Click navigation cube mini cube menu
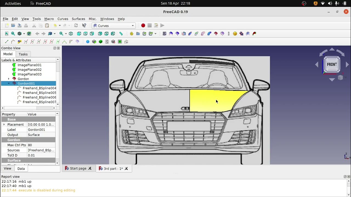Image resolution: width=351 pixels, height=197 pixels. pyautogui.click(x=340, y=78)
